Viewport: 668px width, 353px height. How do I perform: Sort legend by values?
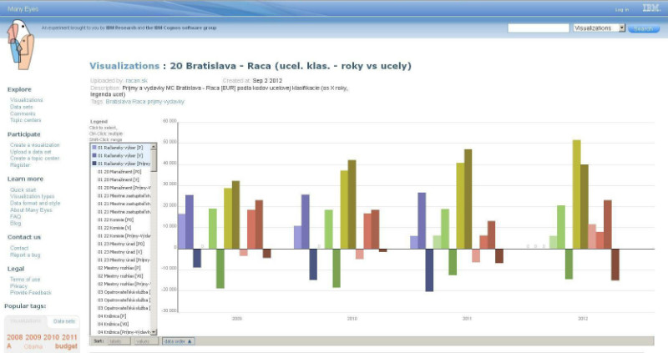click(142, 341)
